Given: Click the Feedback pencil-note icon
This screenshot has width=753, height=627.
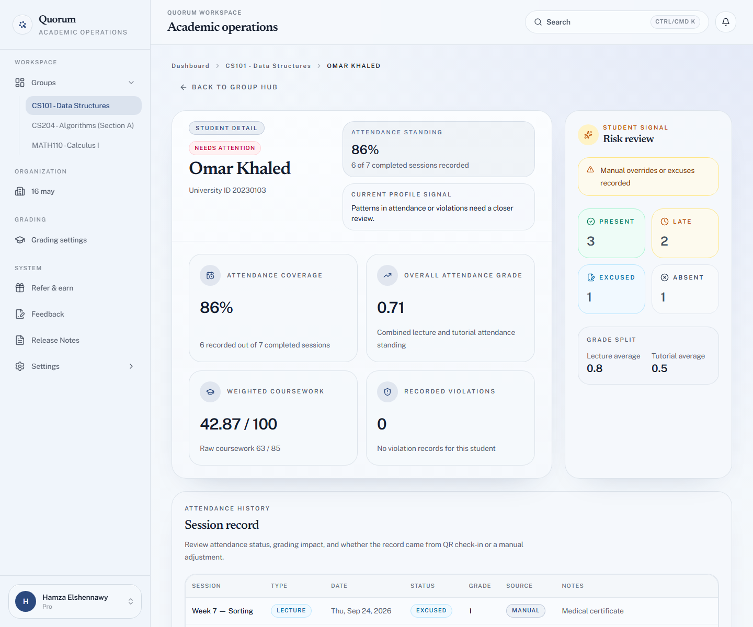Looking at the screenshot, I should point(20,314).
